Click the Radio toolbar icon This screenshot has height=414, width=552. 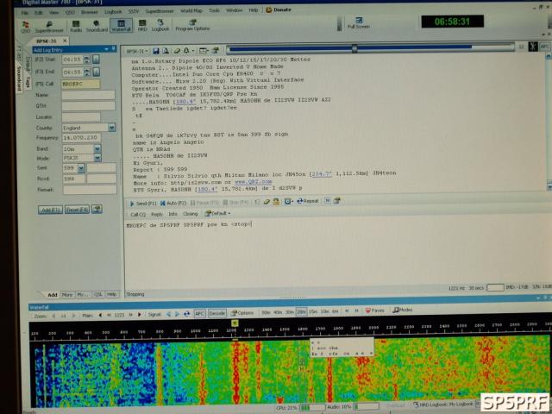[76, 27]
